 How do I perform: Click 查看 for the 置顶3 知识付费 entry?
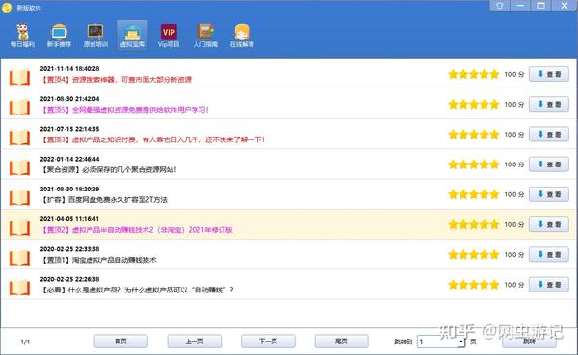(x=549, y=135)
